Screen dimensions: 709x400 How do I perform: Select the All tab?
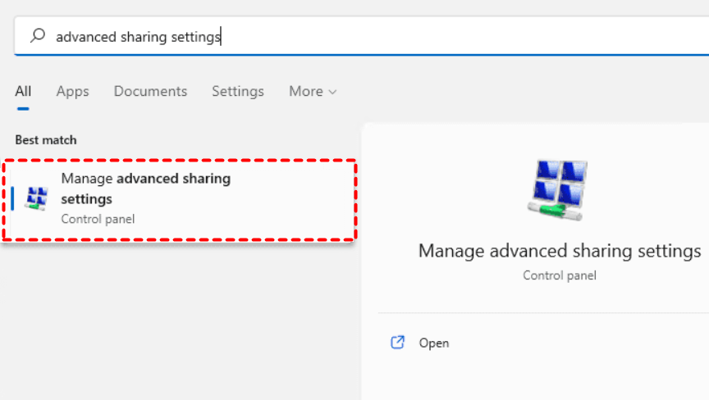point(23,92)
